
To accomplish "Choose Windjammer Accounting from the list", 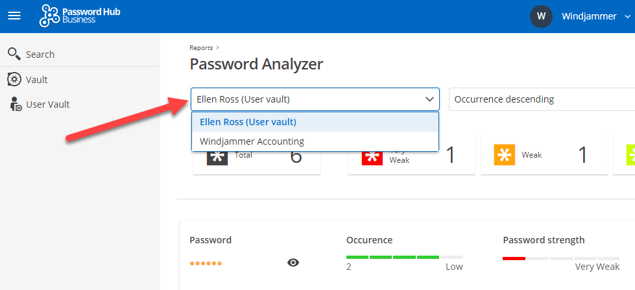I will coord(252,141).
